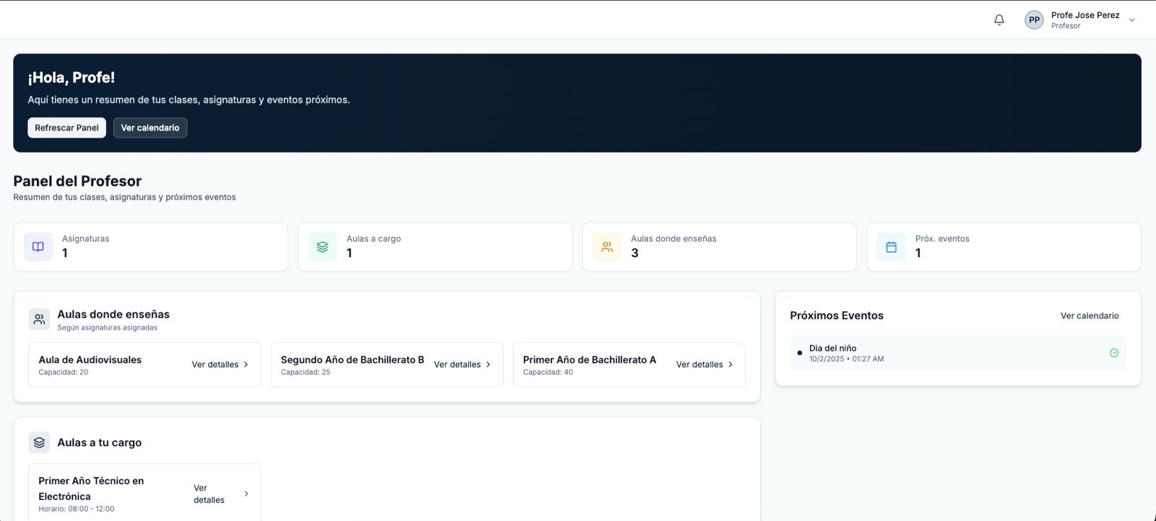Open the Dia del niño event
This screenshot has height=521, width=1156.
pyautogui.click(x=958, y=353)
